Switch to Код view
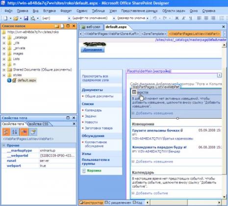The height and width of the screenshot is (206, 228). click(x=137, y=203)
